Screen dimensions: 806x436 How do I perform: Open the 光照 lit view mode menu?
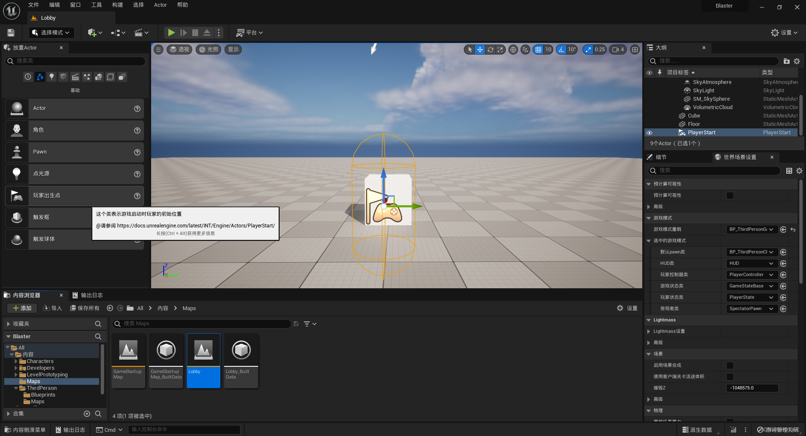(209, 50)
